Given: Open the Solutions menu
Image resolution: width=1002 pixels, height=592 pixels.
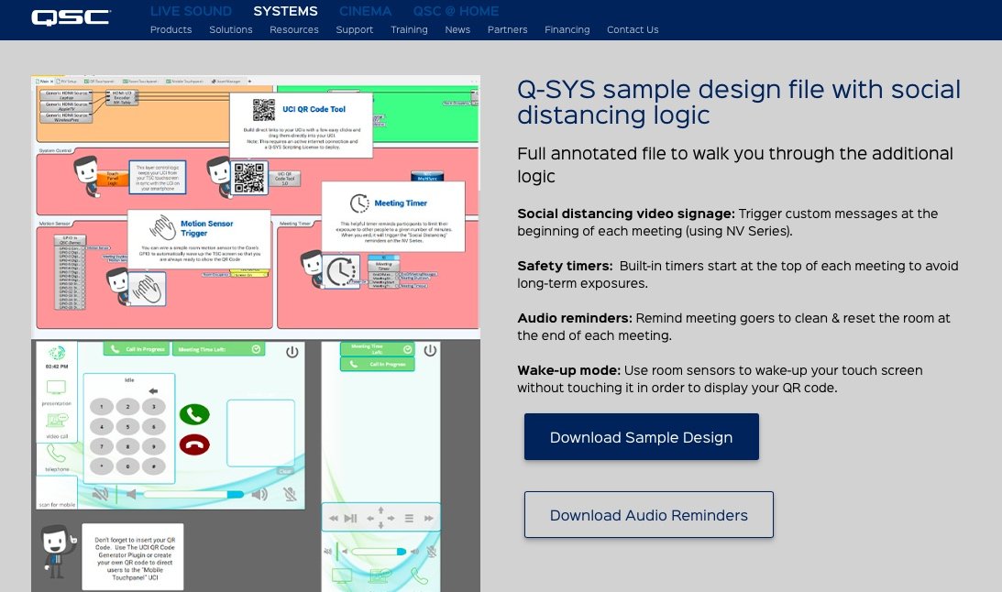Looking at the screenshot, I should pyautogui.click(x=231, y=29).
